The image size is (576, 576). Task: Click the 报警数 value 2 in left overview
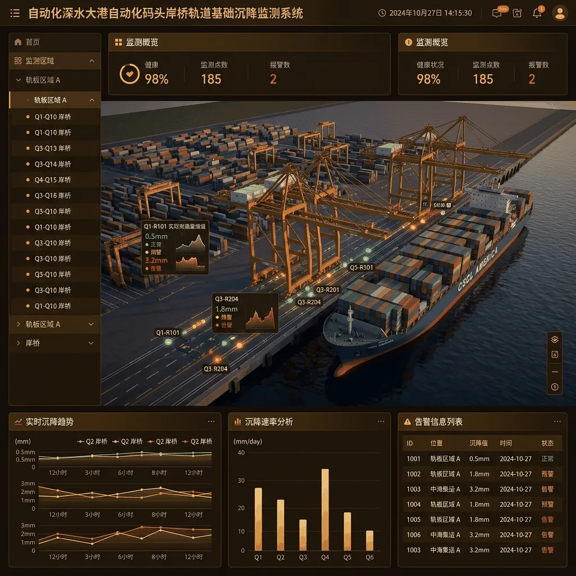273,79
